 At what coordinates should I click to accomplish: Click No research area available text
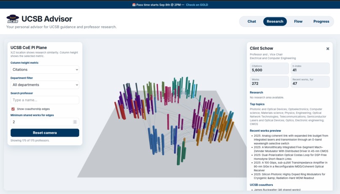click(267, 97)
